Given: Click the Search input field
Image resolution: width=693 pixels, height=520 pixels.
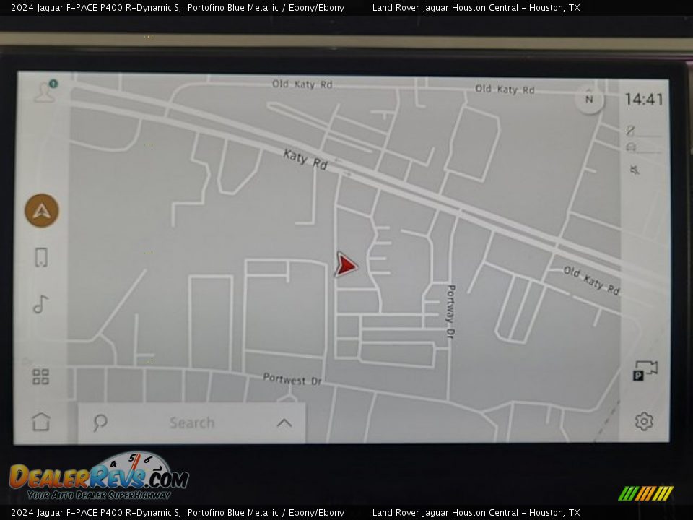Looking at the screenshot, I should point(192,422).
